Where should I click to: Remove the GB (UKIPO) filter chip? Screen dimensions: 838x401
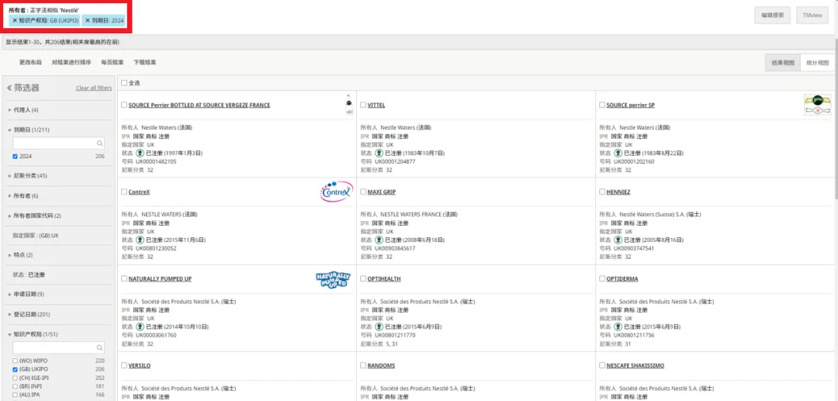click(x=15, y=20)
